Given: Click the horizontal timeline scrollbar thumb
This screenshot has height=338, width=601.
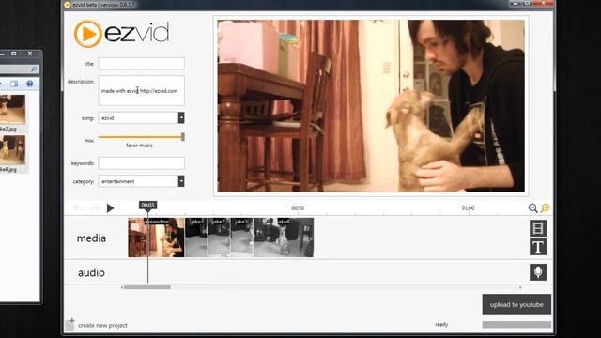Looking at the screenshot, I should tap(147, 287).
